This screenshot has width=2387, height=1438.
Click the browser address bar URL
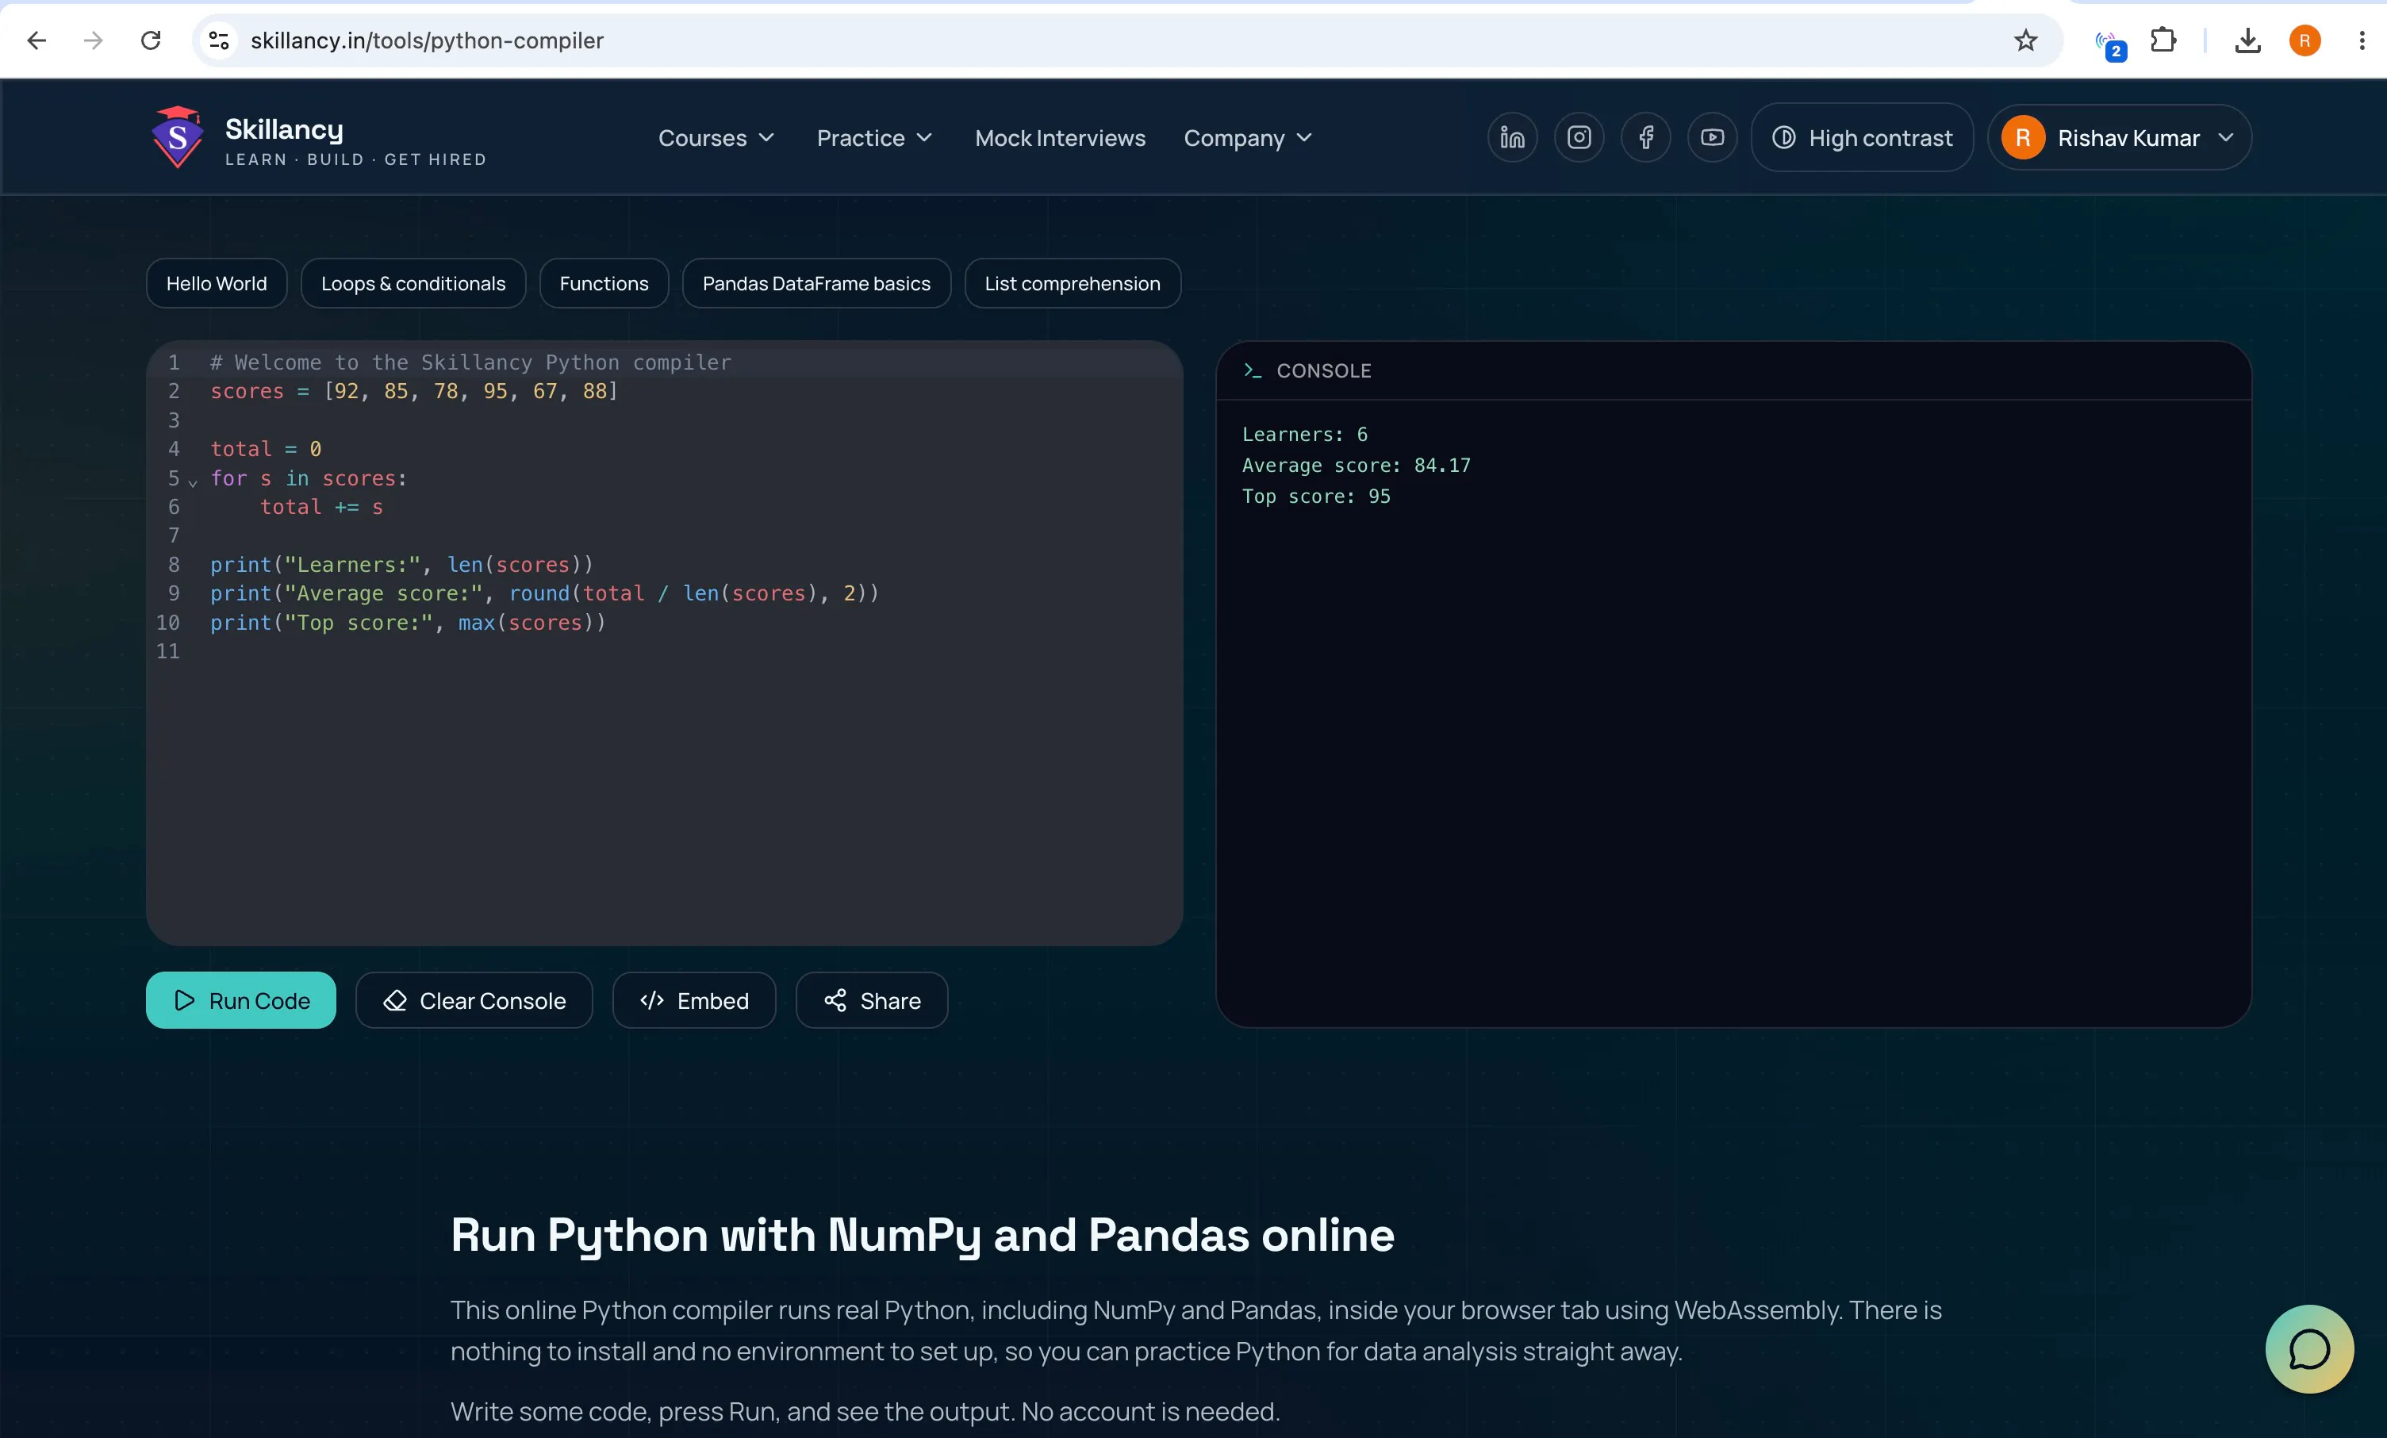tap(426, 40)
